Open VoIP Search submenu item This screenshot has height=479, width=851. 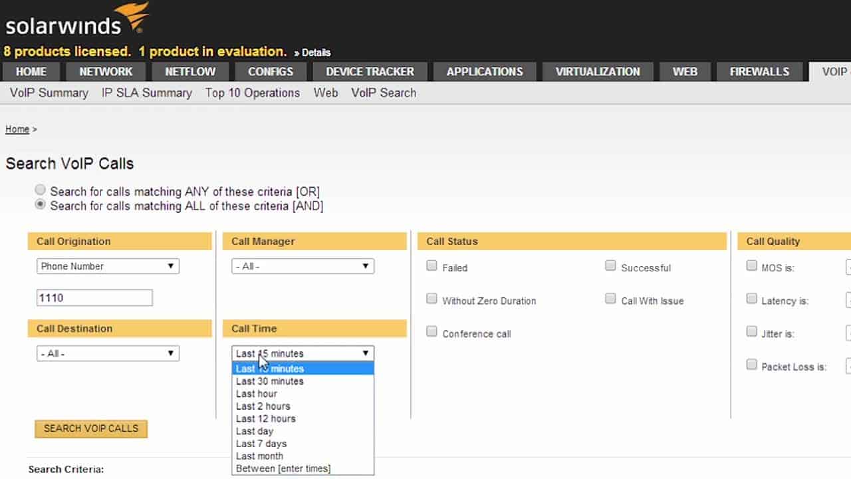[x=384, y=93]
